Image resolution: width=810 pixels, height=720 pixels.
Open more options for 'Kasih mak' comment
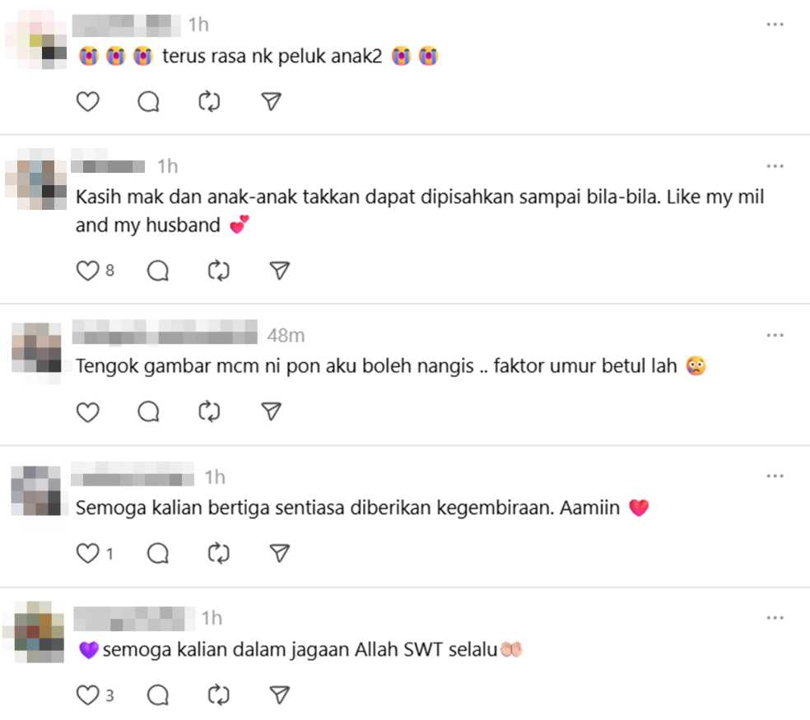tap(775, 165)
